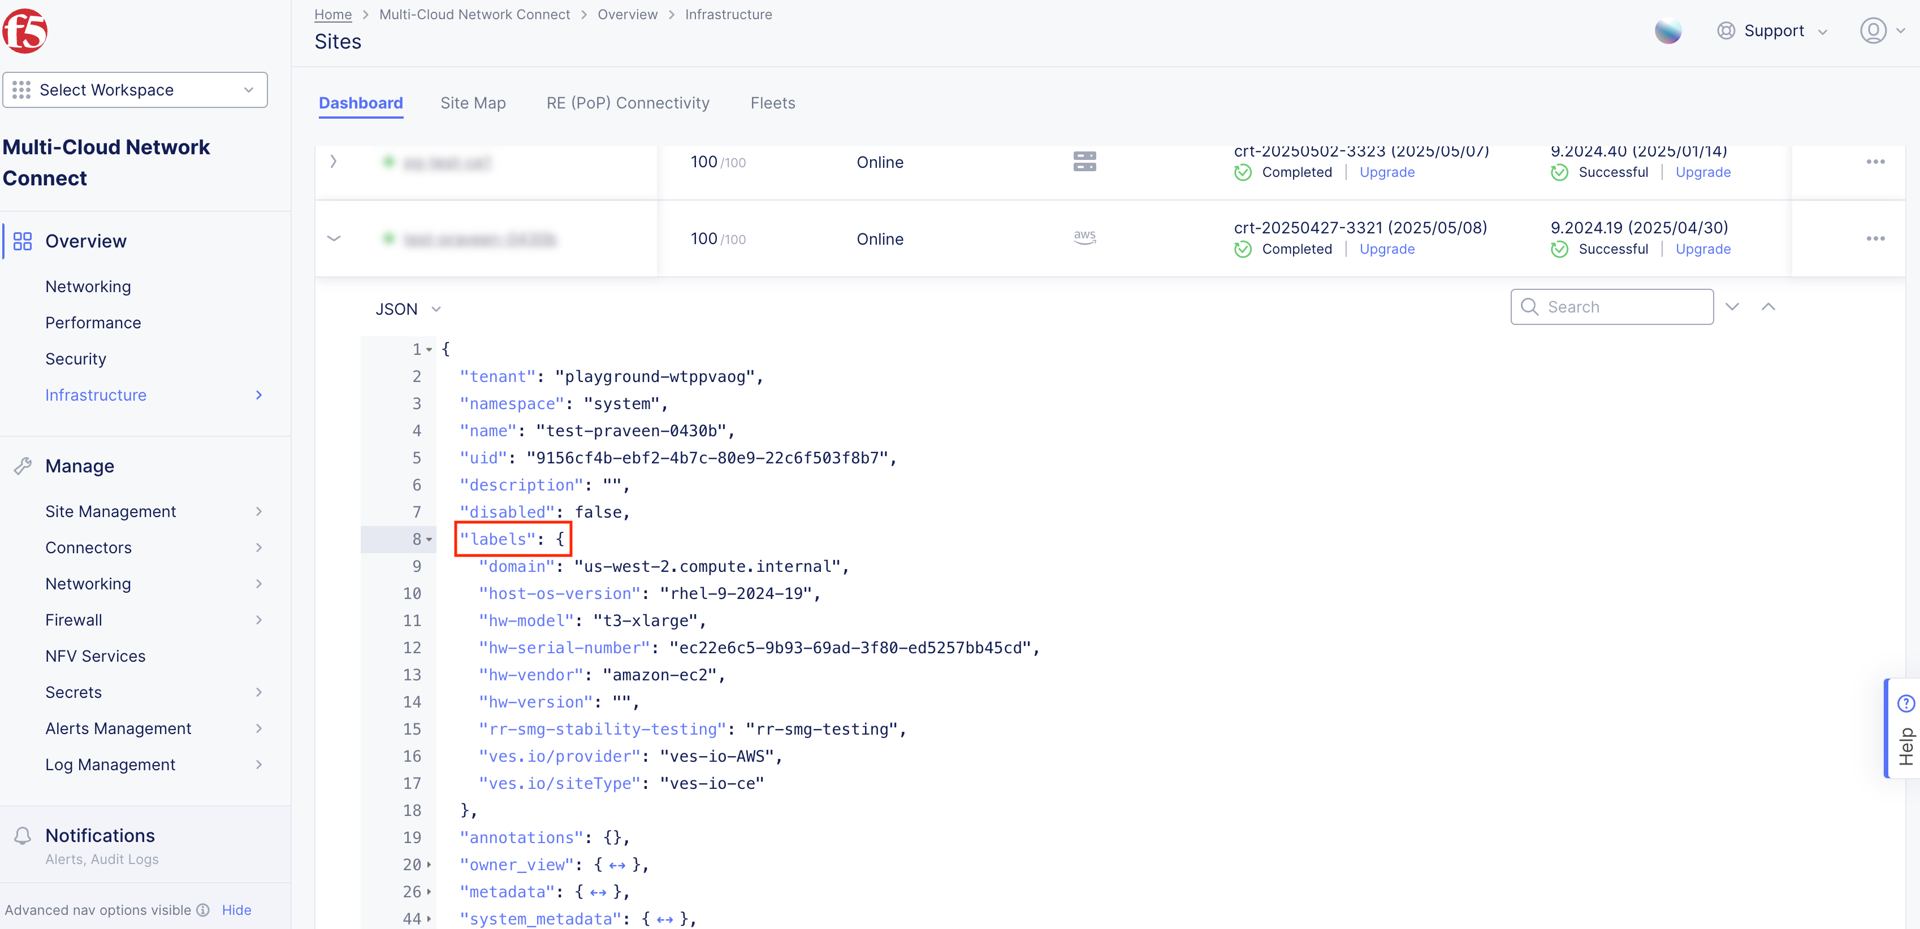1920x929 pixels.
Task: Click the notifications bell icon
Action: [23, 835]
